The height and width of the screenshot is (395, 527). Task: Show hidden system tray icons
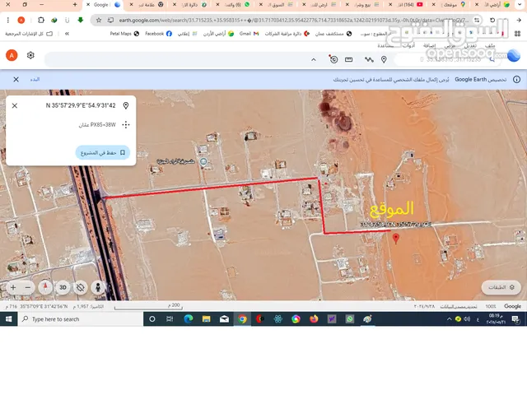point(449,319)
